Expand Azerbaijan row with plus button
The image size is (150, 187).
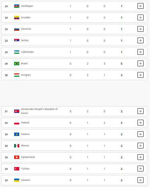(x=141, y=6)
